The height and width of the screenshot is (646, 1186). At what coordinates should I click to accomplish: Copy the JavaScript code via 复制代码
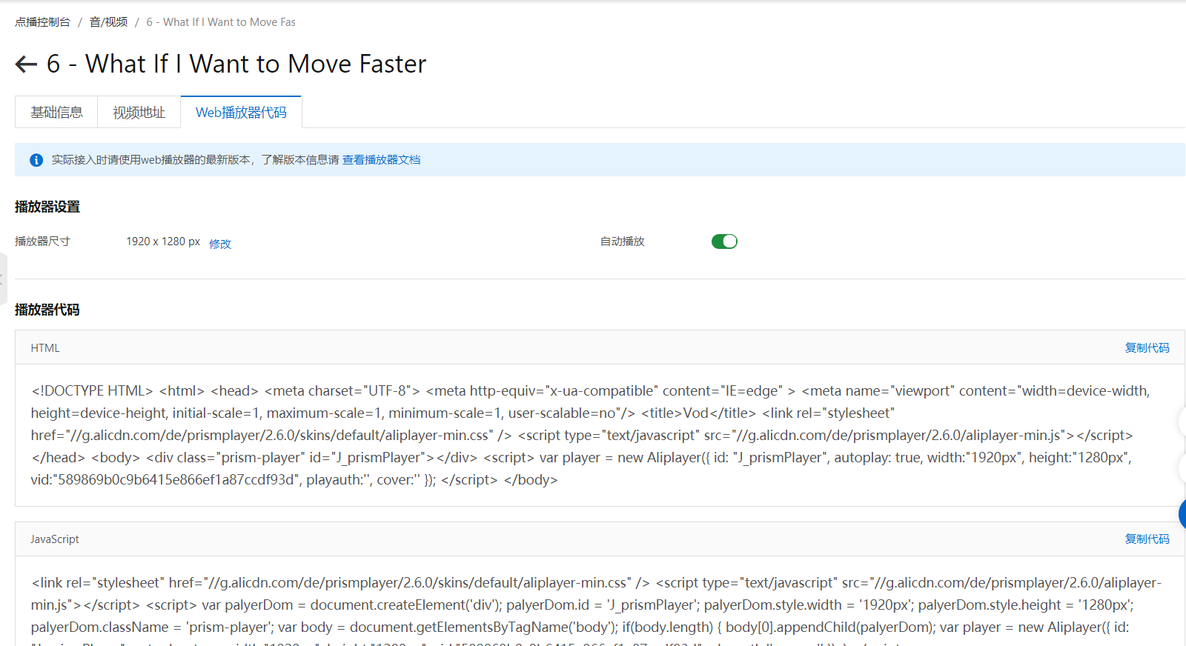[x=1147, y=539]
